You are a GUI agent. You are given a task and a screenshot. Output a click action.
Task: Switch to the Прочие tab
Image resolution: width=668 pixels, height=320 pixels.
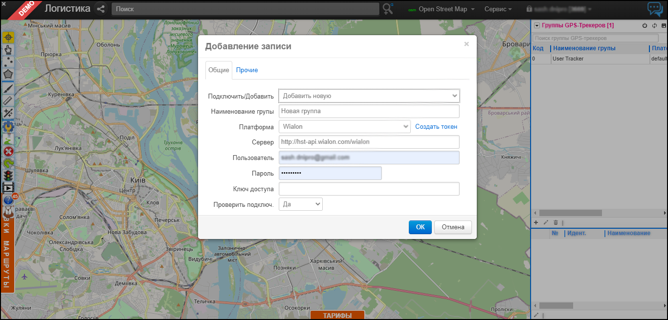[247, 70]
